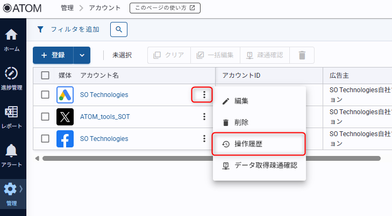Click the filter funnel icon
The width and height of the screenshot is (392, 216).
pyautogui.click(x=40, y=29)
